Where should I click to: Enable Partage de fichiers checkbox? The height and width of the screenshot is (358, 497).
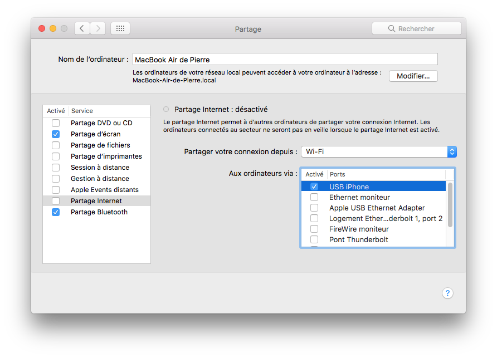(56, 145)
